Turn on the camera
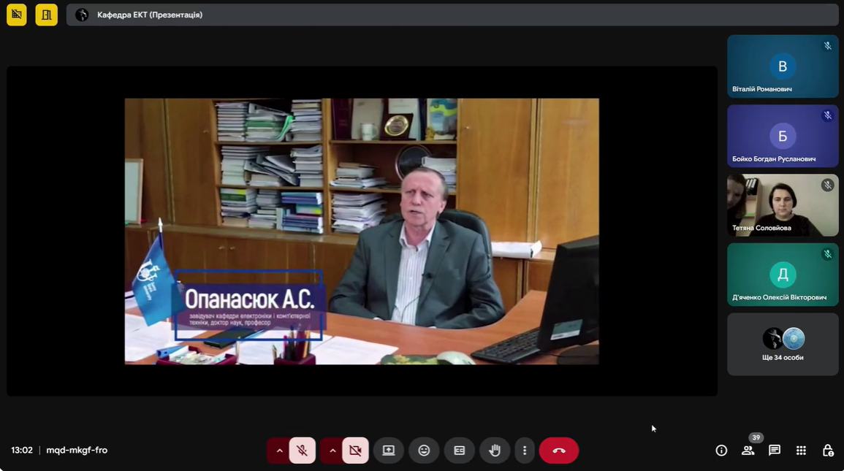Screen dimensions: 844x471 tap(356, 451)
